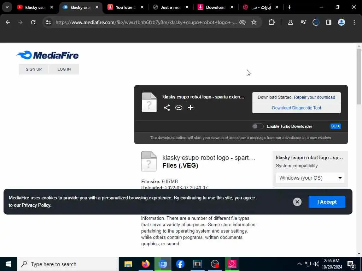Open the pink downloader app on taskbar
This screenshot has width=362, height=271.
pyautogui.click(x=232, y=264)
